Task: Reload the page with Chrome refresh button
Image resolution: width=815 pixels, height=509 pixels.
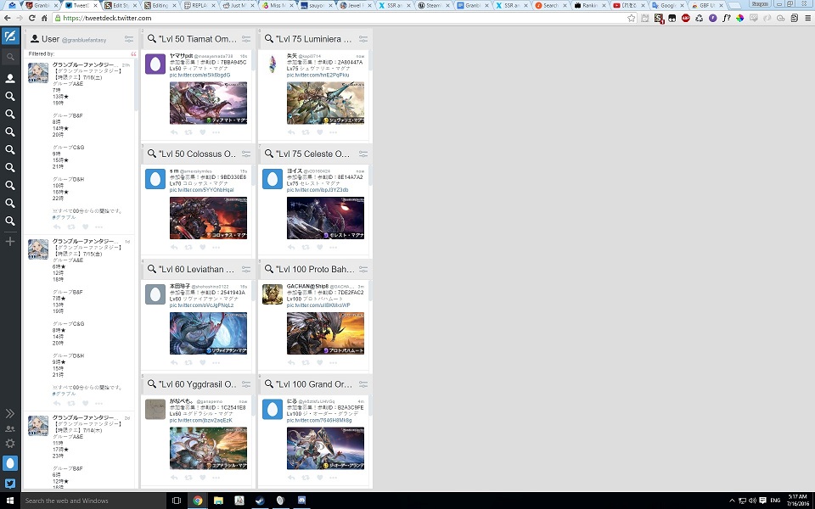Action: 31,18
